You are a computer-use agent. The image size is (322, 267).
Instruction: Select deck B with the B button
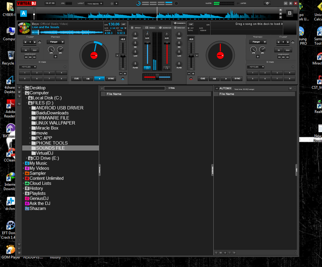[290, 13]
